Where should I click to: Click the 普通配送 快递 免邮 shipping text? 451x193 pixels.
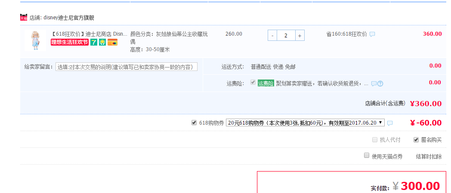273,67
